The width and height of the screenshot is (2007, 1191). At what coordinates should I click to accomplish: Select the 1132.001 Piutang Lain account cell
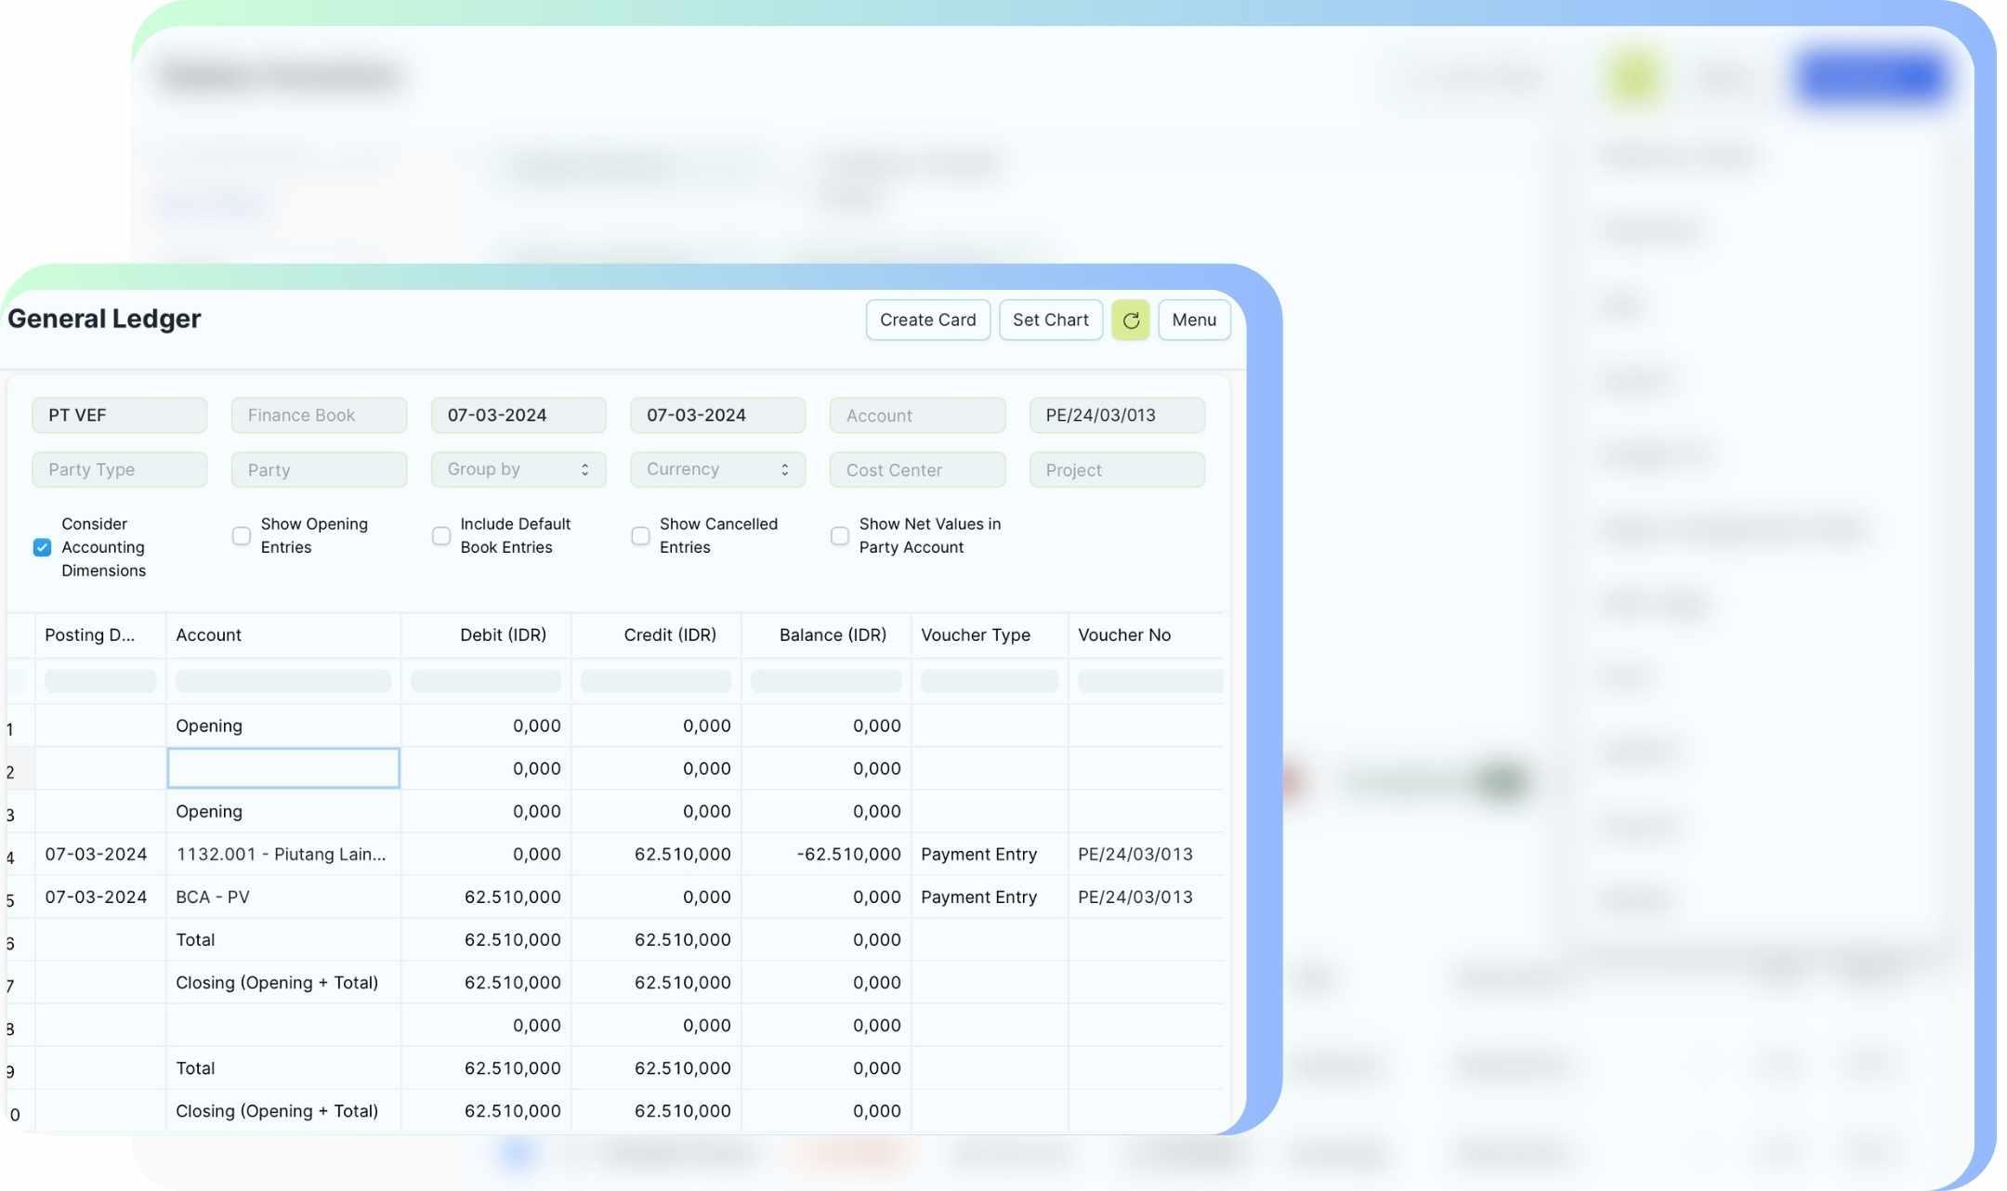point(282,854)
